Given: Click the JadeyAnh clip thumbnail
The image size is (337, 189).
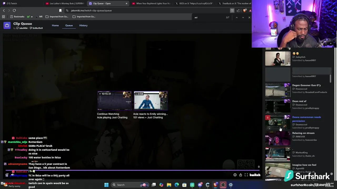Looking at the screenshot, I should (278, 58).
